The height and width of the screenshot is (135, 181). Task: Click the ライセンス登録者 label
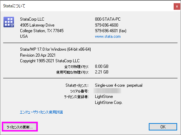[x=76, y=97]
